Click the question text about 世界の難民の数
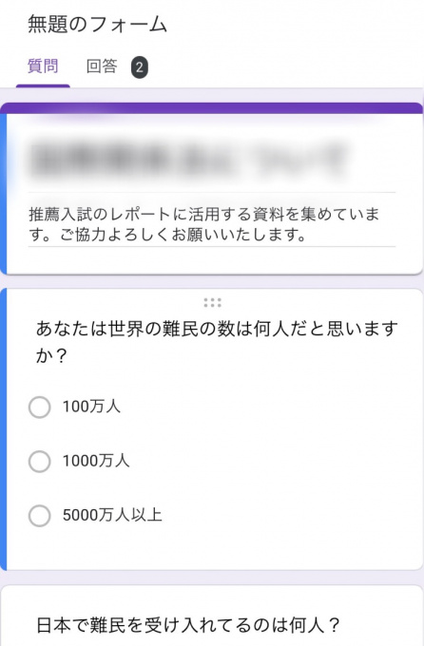 pos(217,342)
